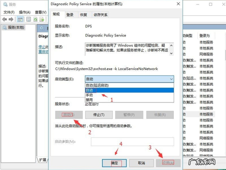This screenshot has width=226, height=170.
Task: Refresh the service list using the refresh icon
Action: point(35,19)
